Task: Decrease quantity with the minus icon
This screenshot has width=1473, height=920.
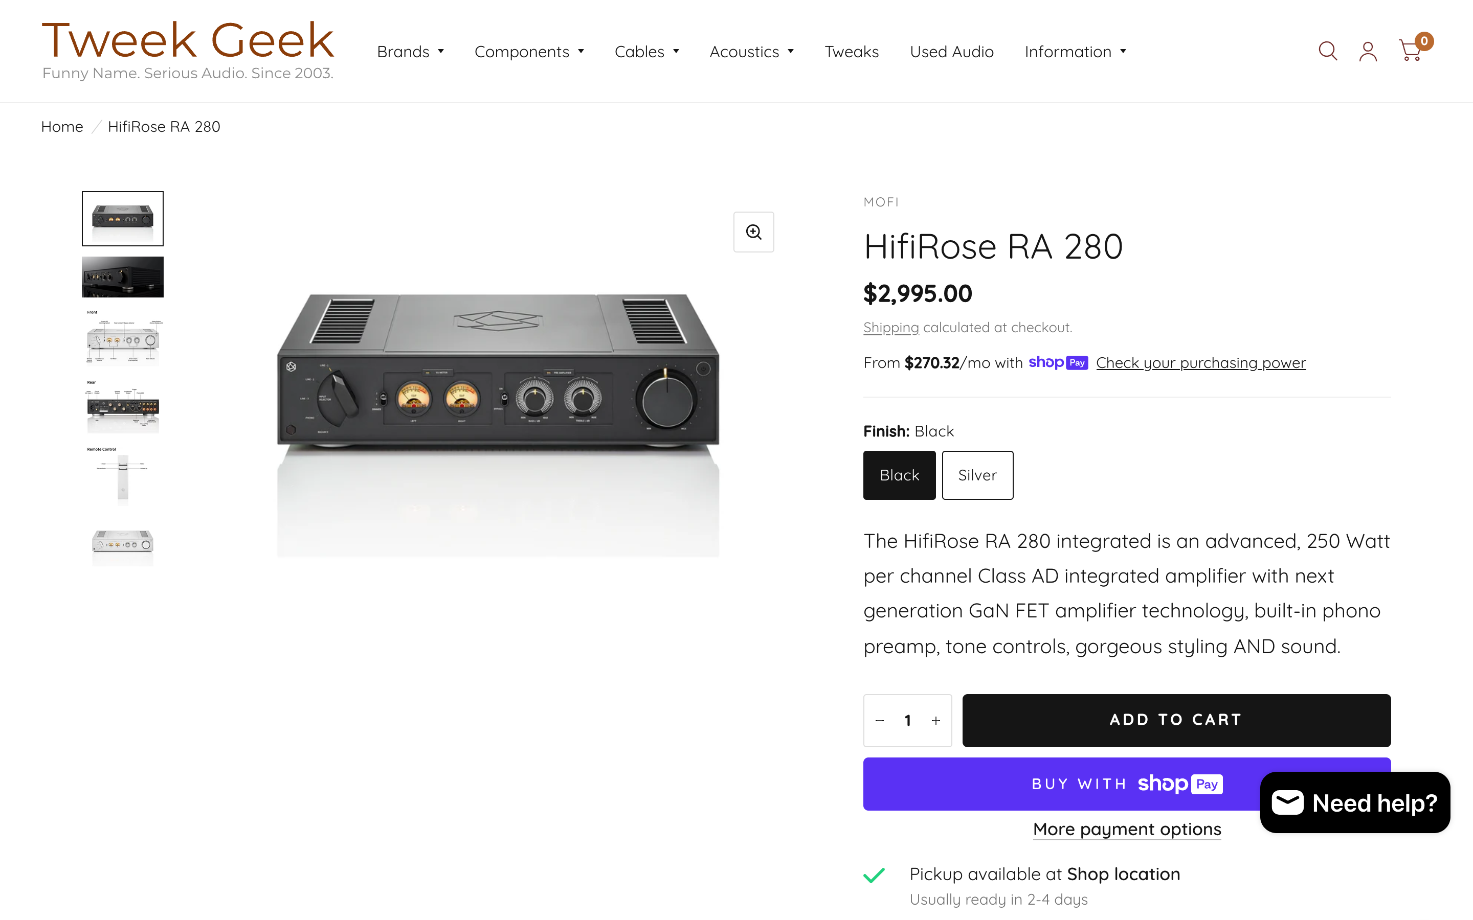Action: (x=880, y=721)
